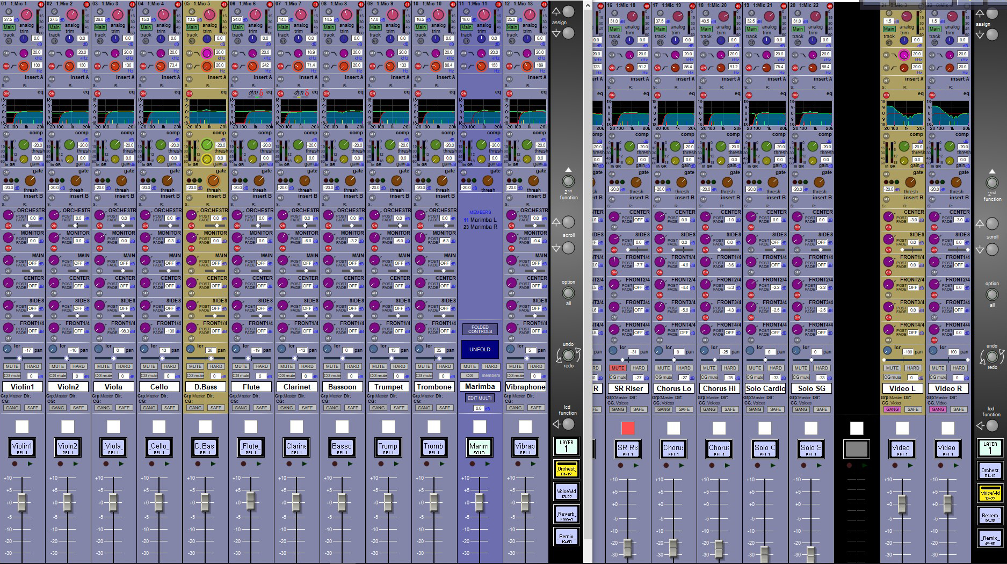Click the SAFE button on the Trombone channel

[445, 408]
